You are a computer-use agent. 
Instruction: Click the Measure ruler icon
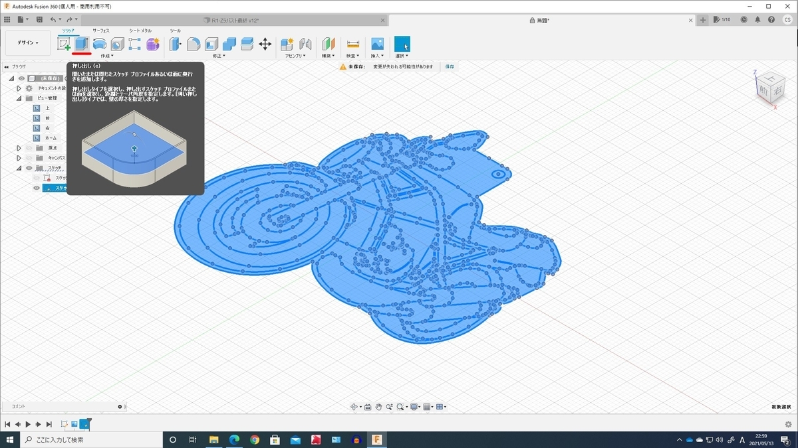pos(353,44)
